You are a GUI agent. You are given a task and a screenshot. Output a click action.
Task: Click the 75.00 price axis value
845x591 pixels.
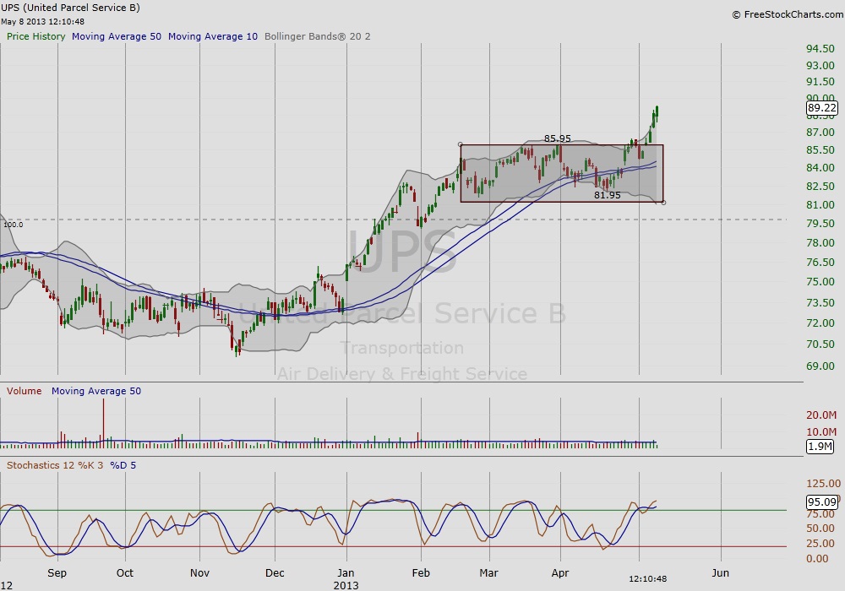click(820, 281)
